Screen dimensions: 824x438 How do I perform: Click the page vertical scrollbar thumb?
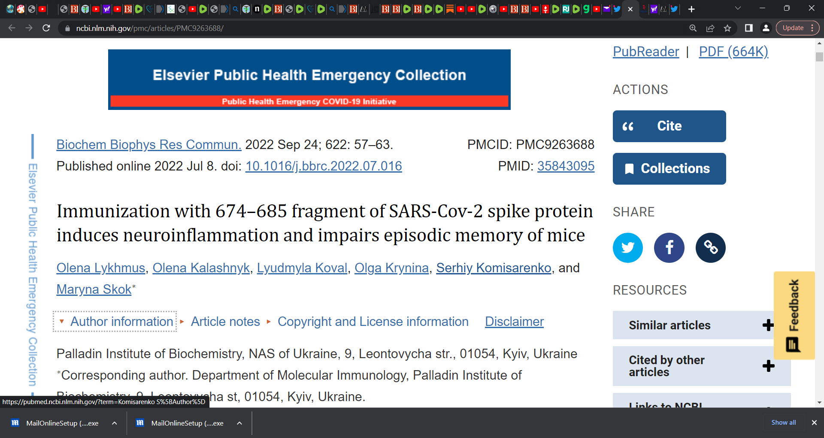tap(819, 57)
